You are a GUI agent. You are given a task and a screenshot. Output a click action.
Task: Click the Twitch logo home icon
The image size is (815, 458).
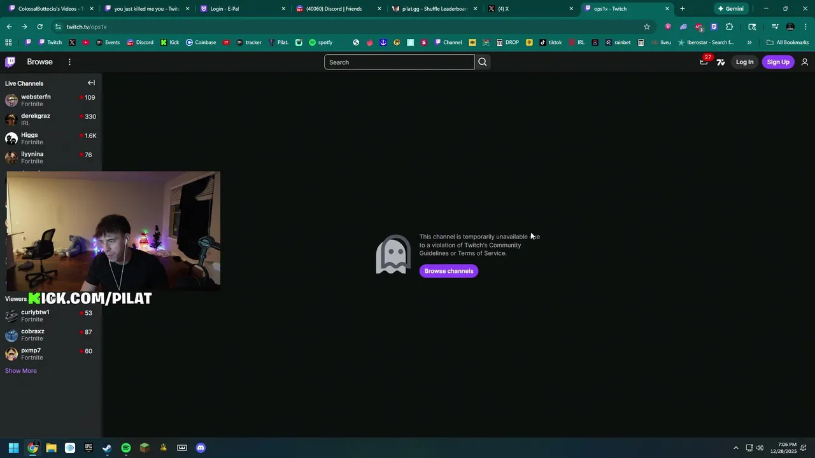[10, 62]
